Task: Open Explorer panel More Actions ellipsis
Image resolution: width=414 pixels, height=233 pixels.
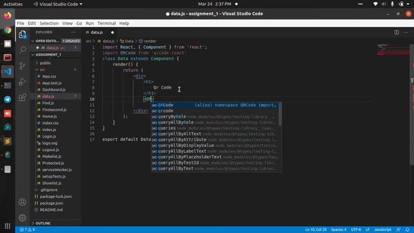Action: (73, 32)
